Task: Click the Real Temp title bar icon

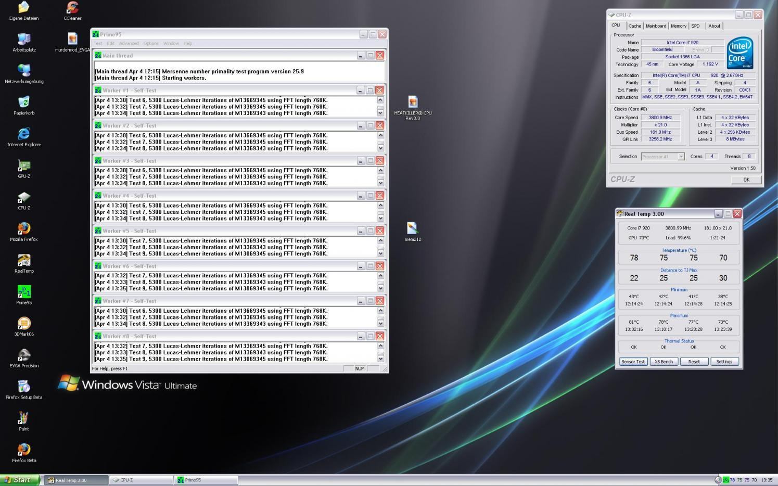Action: tap(620, 214)
